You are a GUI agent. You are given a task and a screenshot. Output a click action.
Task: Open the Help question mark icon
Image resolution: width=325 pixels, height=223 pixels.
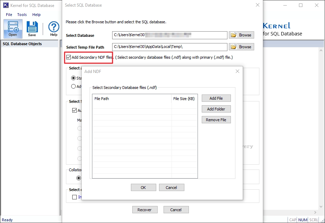[54, 29]
